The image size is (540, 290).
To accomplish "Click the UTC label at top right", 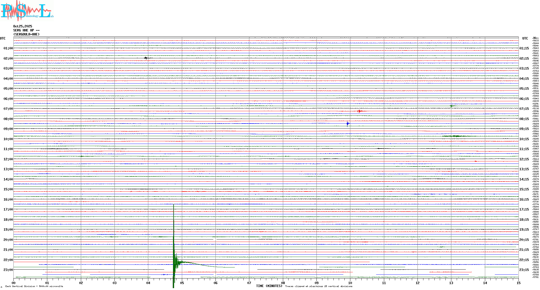I will (525, 38).
